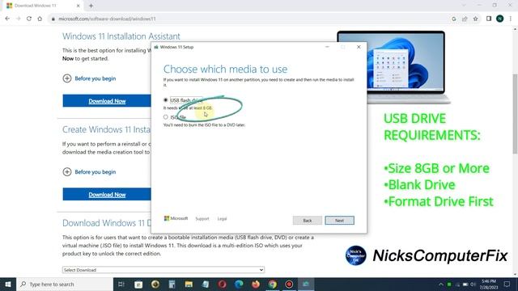518x291 pixels.
Task: Click the address bar URL
Action: pyautogui.click(x=107, y=19)
